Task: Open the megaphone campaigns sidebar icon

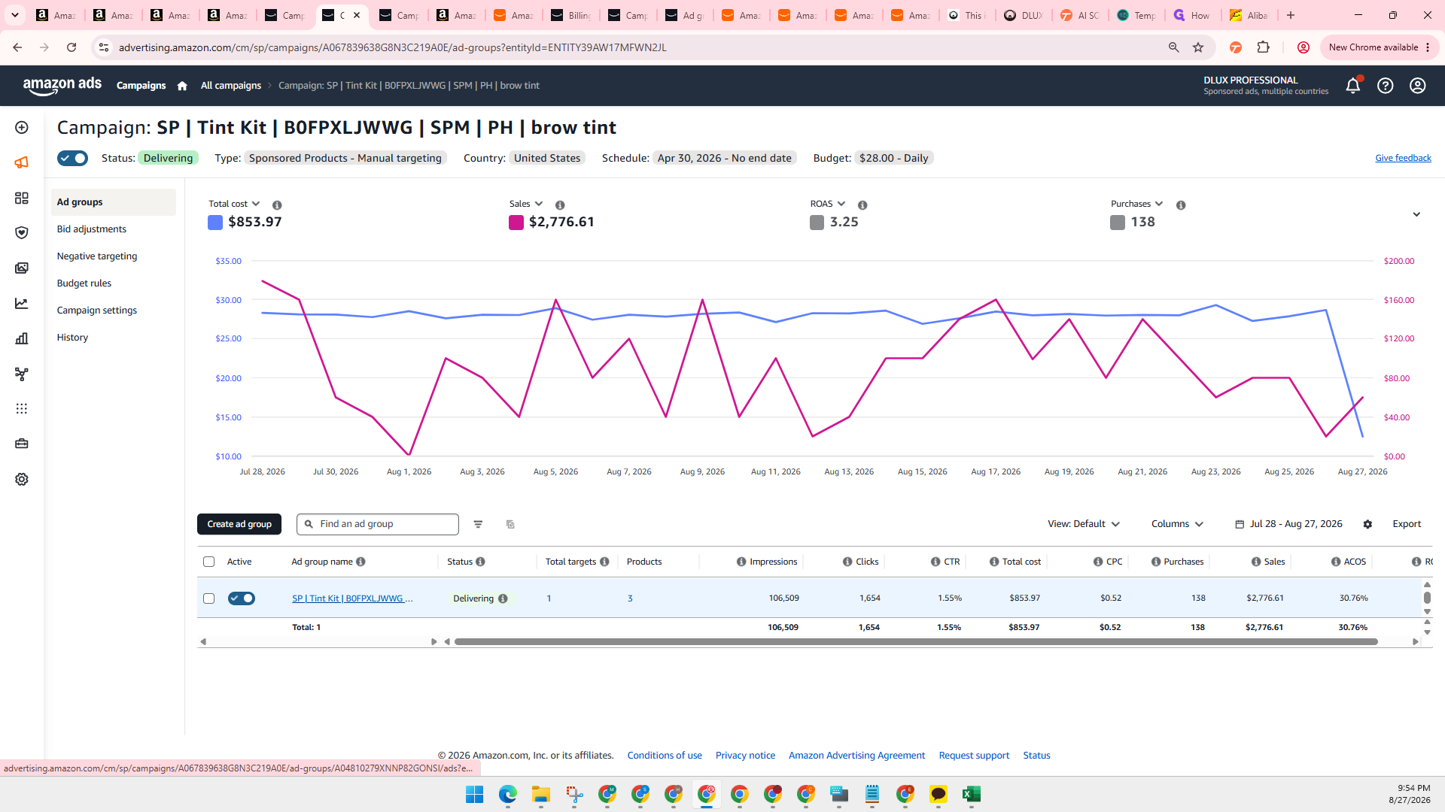Action: pos(22,162)
